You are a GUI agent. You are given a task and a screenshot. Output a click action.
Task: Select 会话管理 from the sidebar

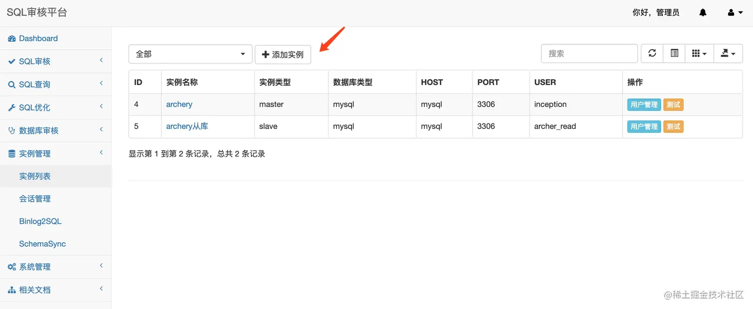point(35,199)
